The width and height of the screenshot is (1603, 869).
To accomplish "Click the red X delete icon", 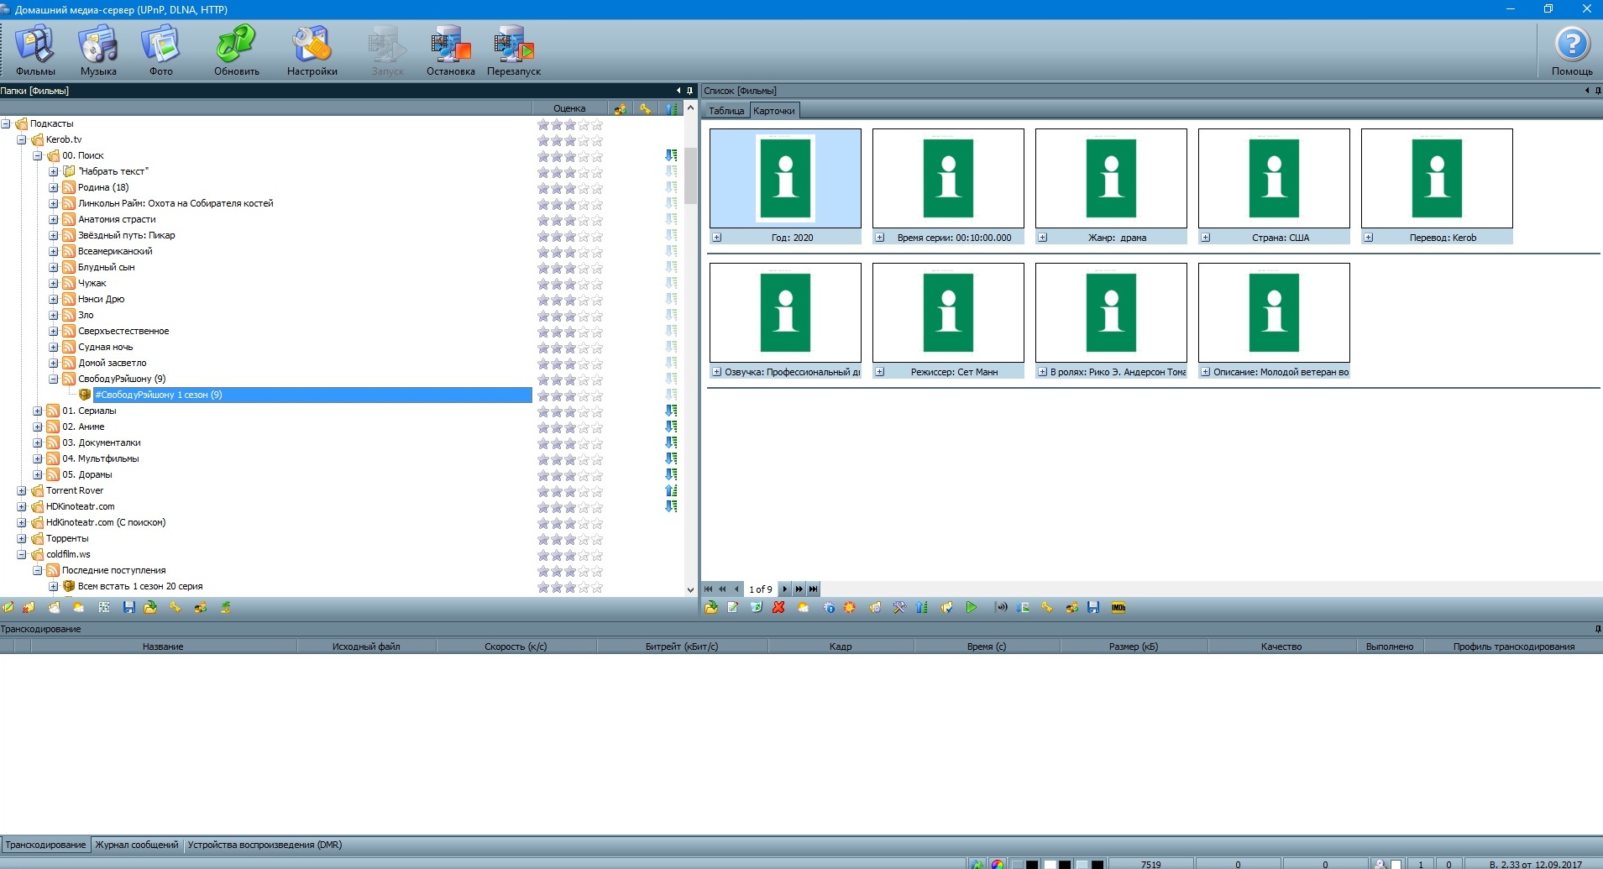I will point(778,608).
